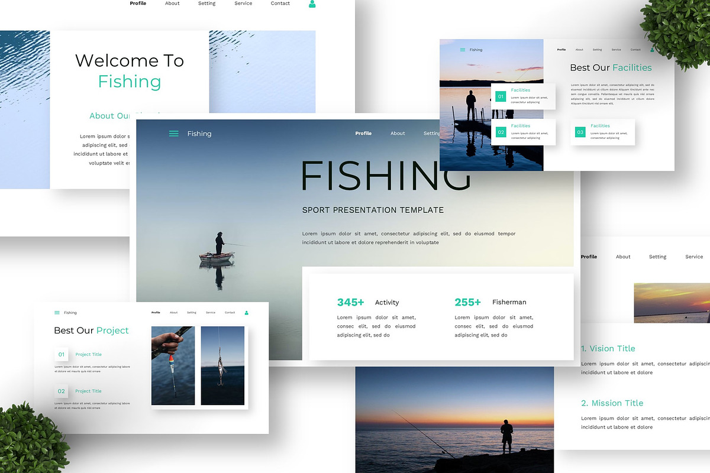Screen dimensions: 710x473
Task: Select the 02 badge on the Facilities slide
Action: pos(501,132)
